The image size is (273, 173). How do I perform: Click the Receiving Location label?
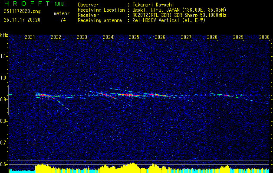point(101,10)
